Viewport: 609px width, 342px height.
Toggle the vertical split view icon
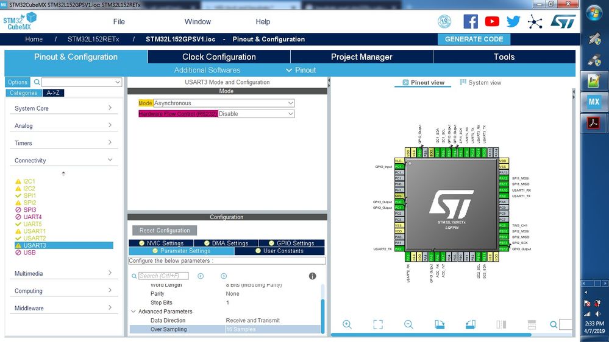click(x=501, y=324)
